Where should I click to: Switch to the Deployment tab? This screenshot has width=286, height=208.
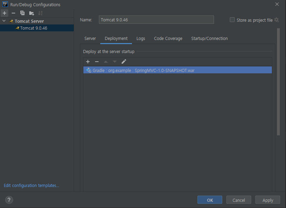point(116,39)
